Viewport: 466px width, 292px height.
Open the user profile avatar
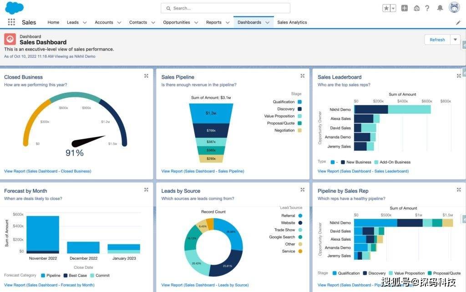pos(454,8)
